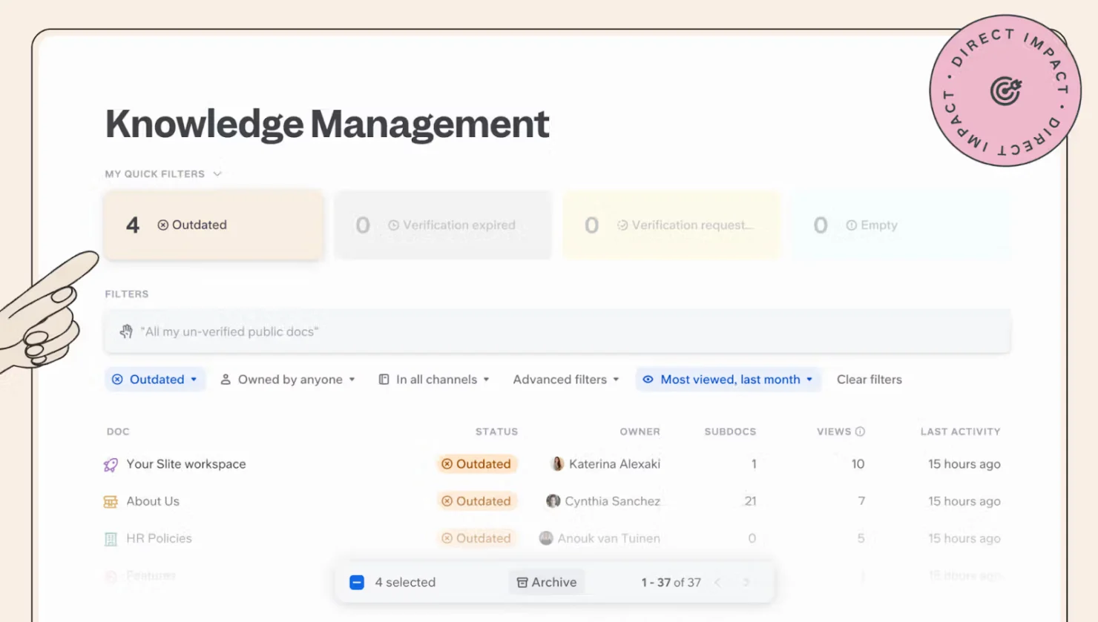The width and height of the screenshot is (1098, 622).
Task: Click the natural-language filters search field
Action: [x=558, y=331]
